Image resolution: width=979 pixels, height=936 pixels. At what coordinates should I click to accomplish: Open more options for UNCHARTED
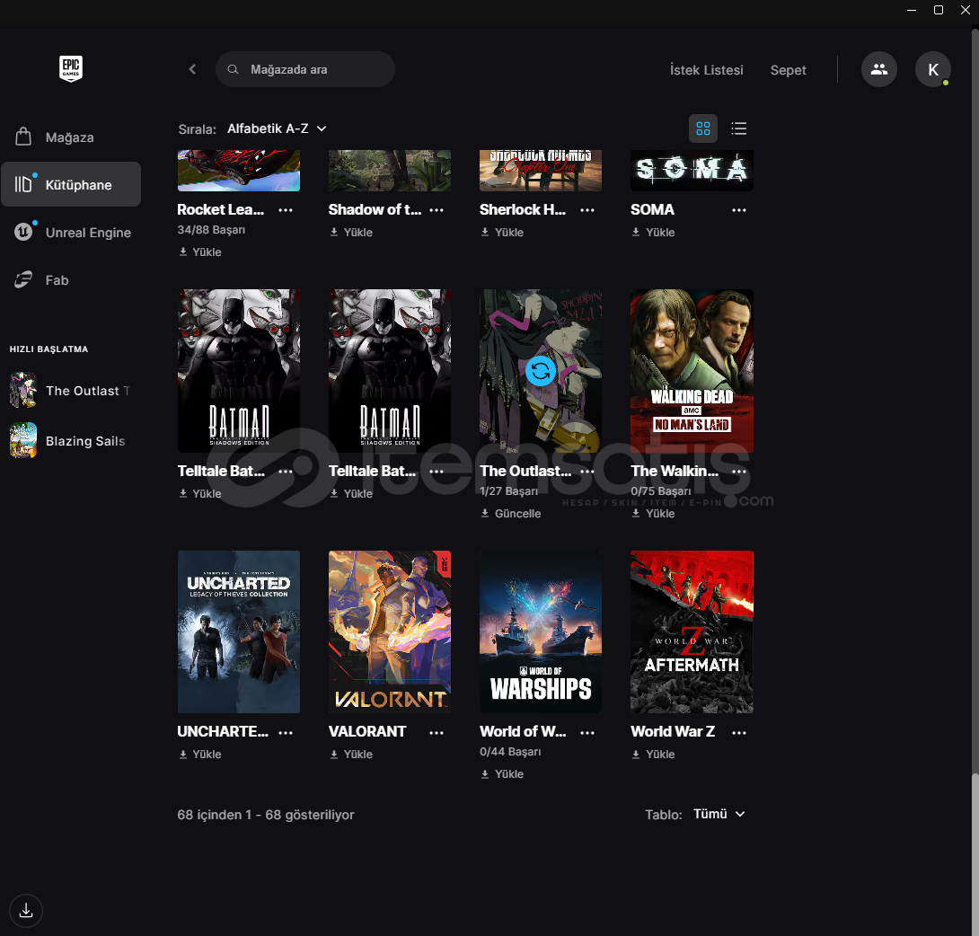[286, 732]
